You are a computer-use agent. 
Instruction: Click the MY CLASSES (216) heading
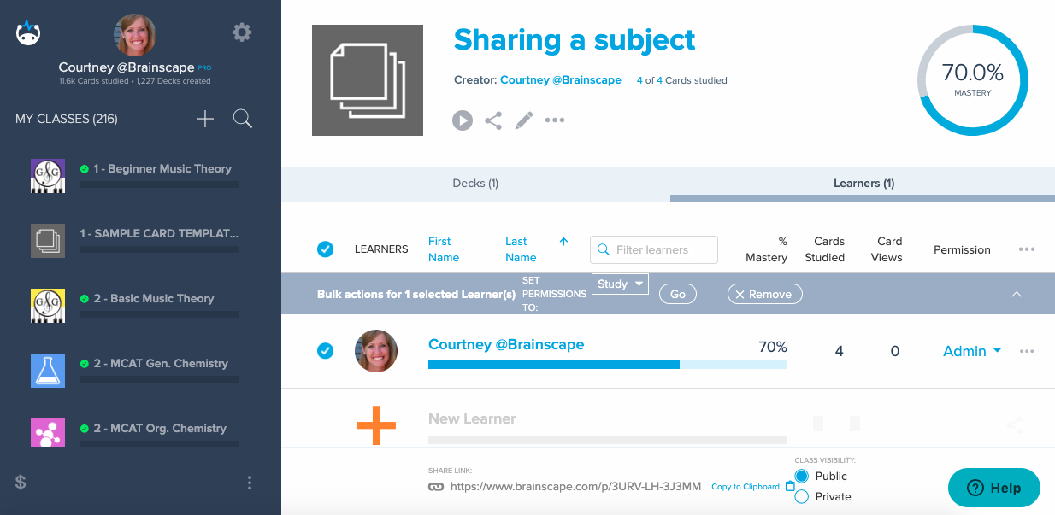coord(67,119)
